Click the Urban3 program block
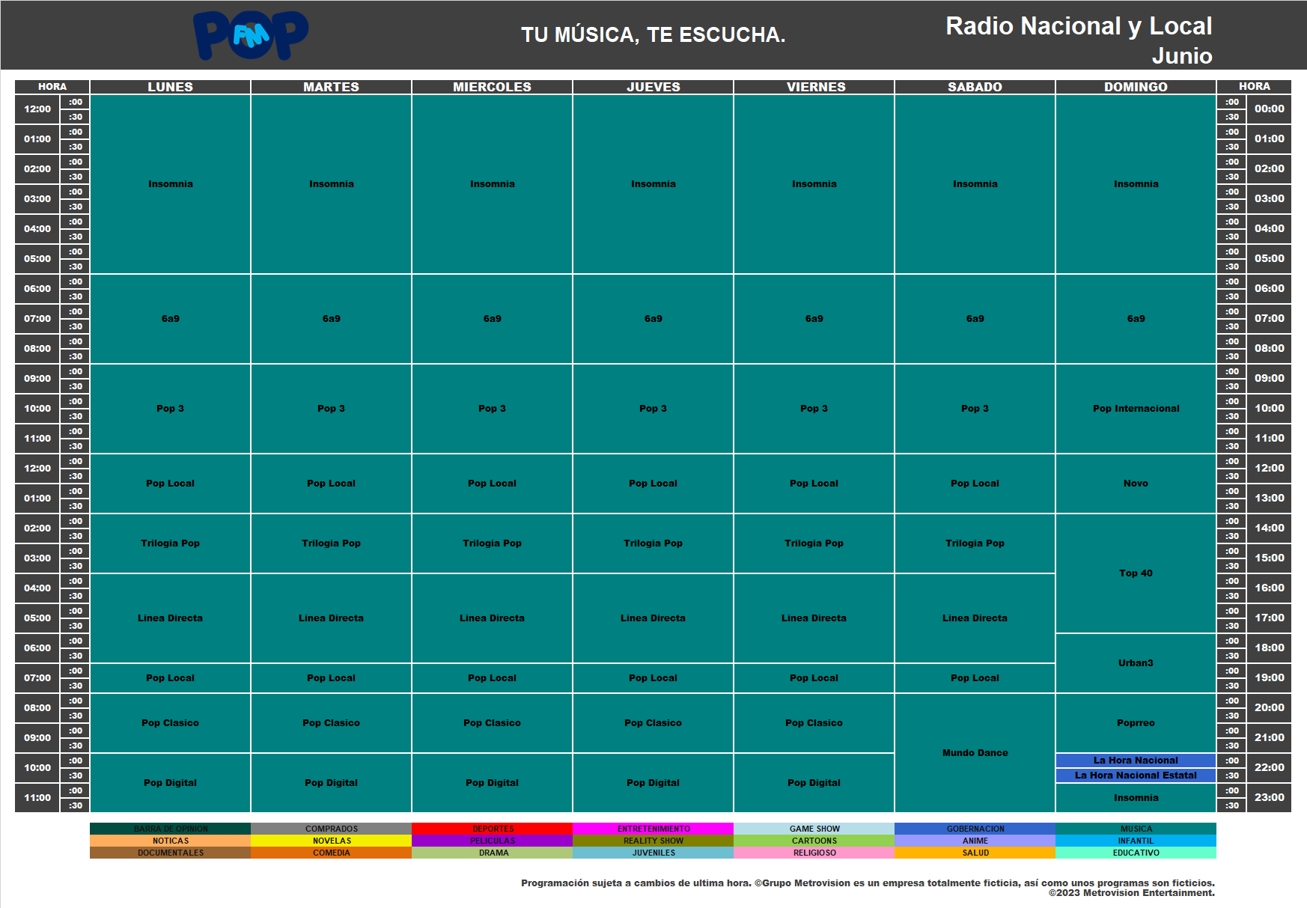 (1136, 663)
